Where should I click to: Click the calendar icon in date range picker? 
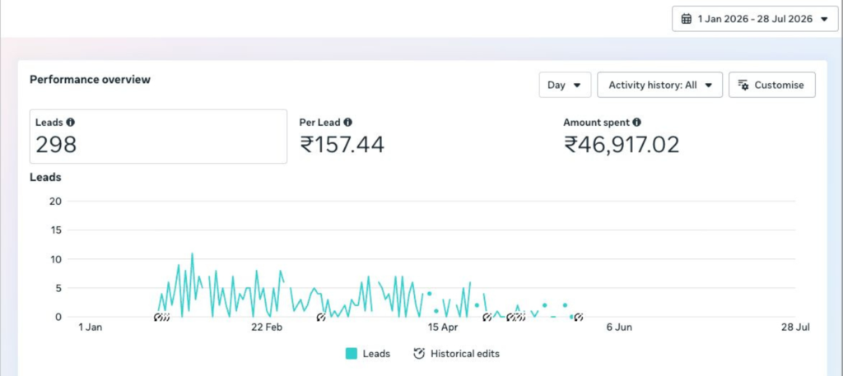[x=686, y=19]
